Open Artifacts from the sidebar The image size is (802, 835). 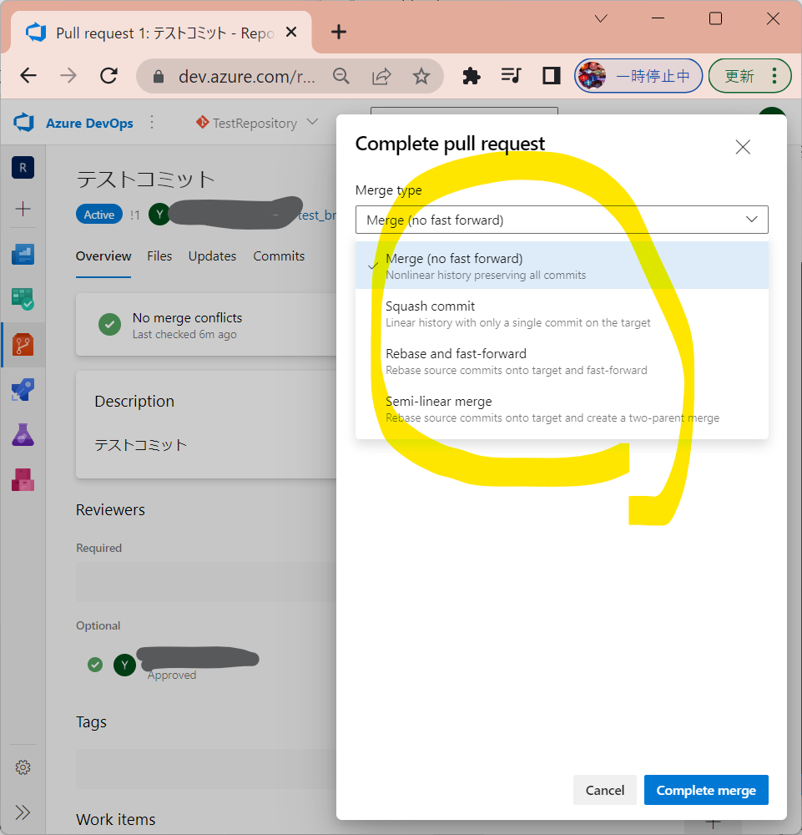pyautogui.click(x=23, y=479)
